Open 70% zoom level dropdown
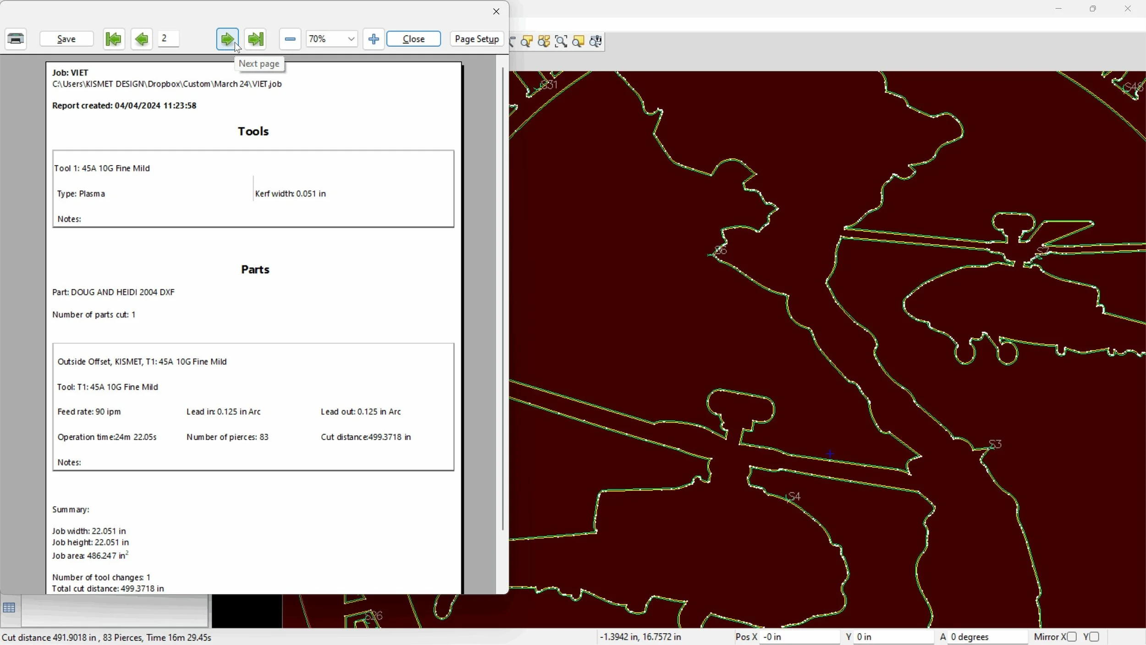 coord(351,39)
